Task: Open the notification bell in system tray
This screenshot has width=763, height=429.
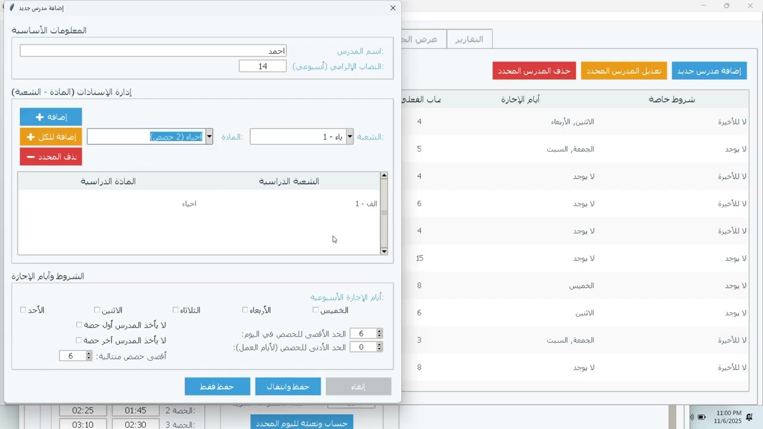Action: click(749, 416)
